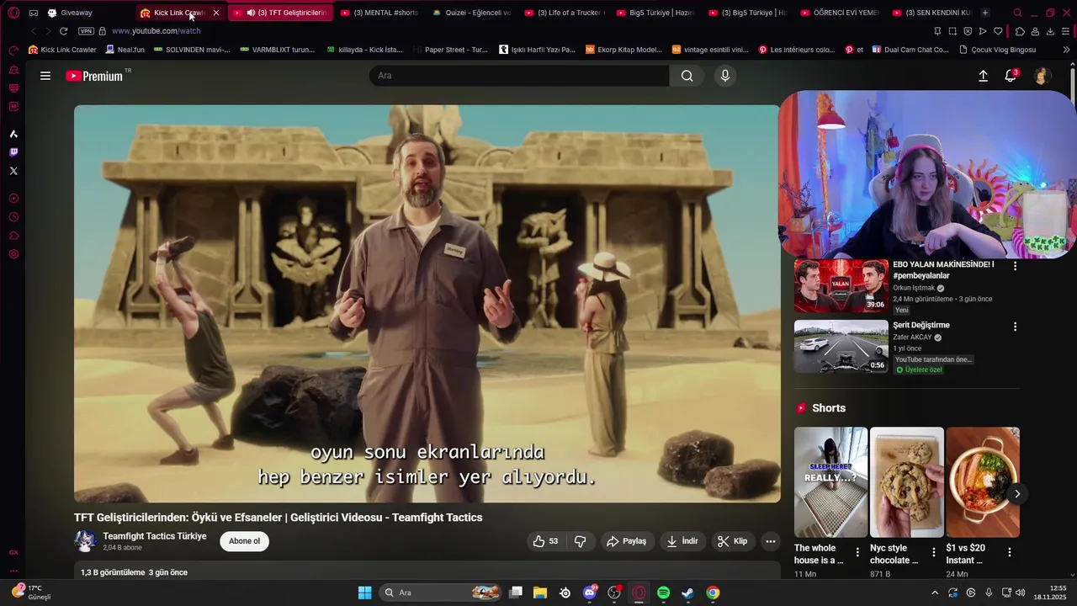Open the Opera extensions cube icon
The image size is (1077, 606).
coord(1020,31)
